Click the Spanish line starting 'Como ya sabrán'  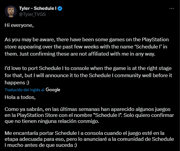[88, 109]
